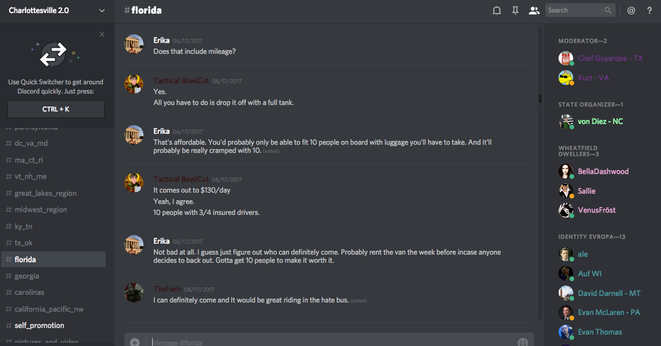Screen dimensions: 661x346
Task: Click the chat scrollbar thumb
Action: [x=540, y=98]
